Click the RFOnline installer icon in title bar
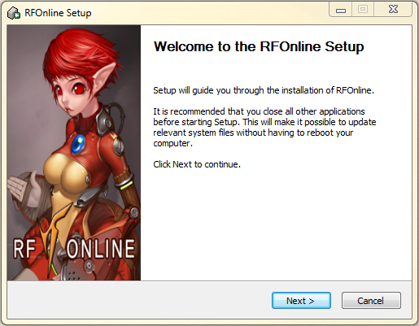 (14, 13)
